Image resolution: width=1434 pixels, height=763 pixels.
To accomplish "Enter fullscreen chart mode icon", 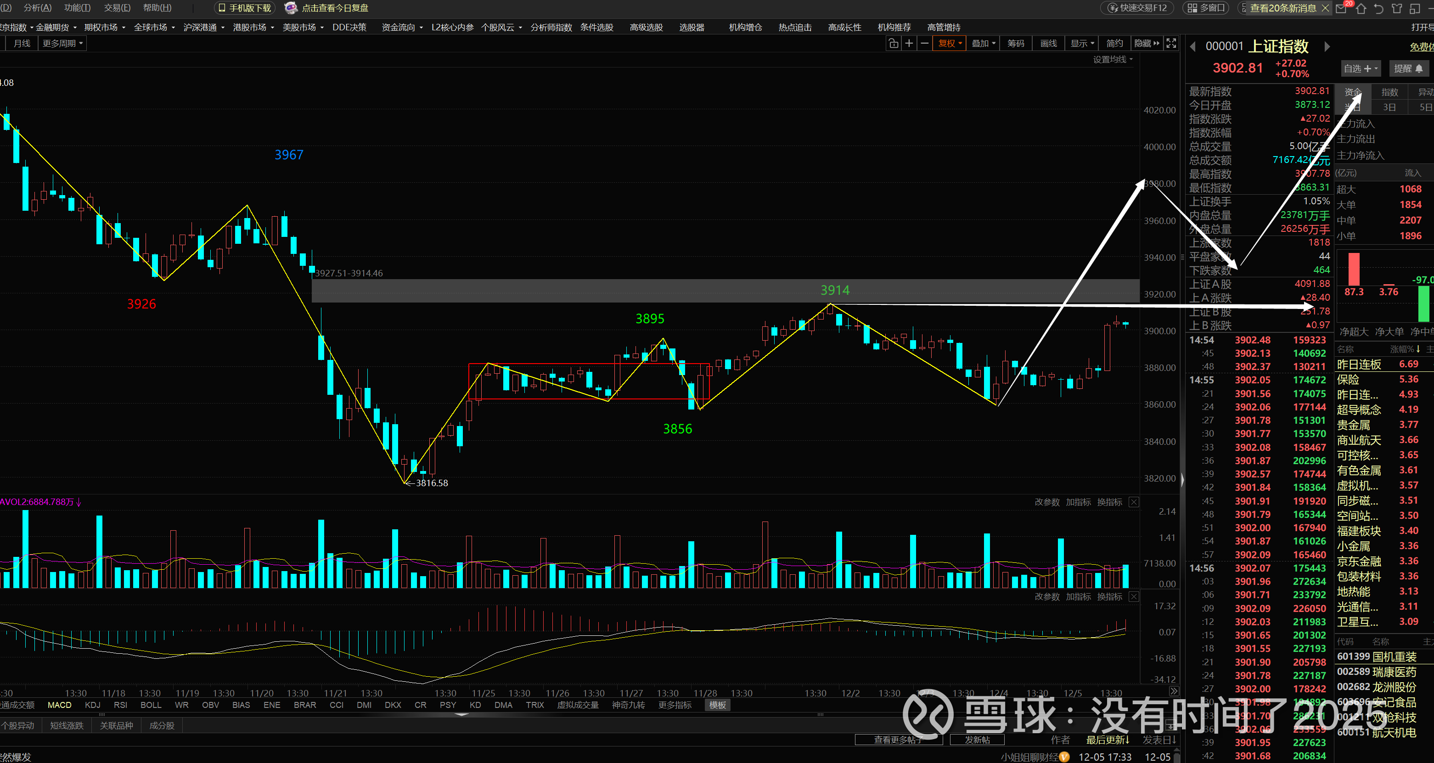I will 1171,44.
